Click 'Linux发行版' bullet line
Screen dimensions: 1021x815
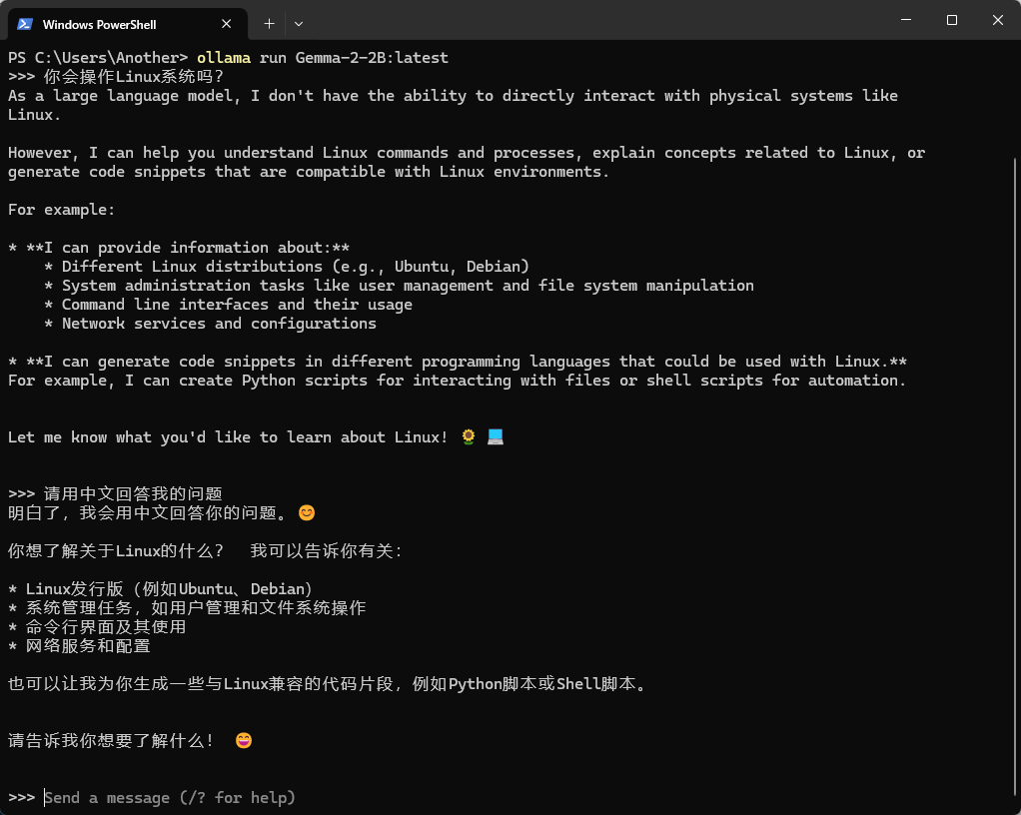pyautogui.click(x=161, y=589)
